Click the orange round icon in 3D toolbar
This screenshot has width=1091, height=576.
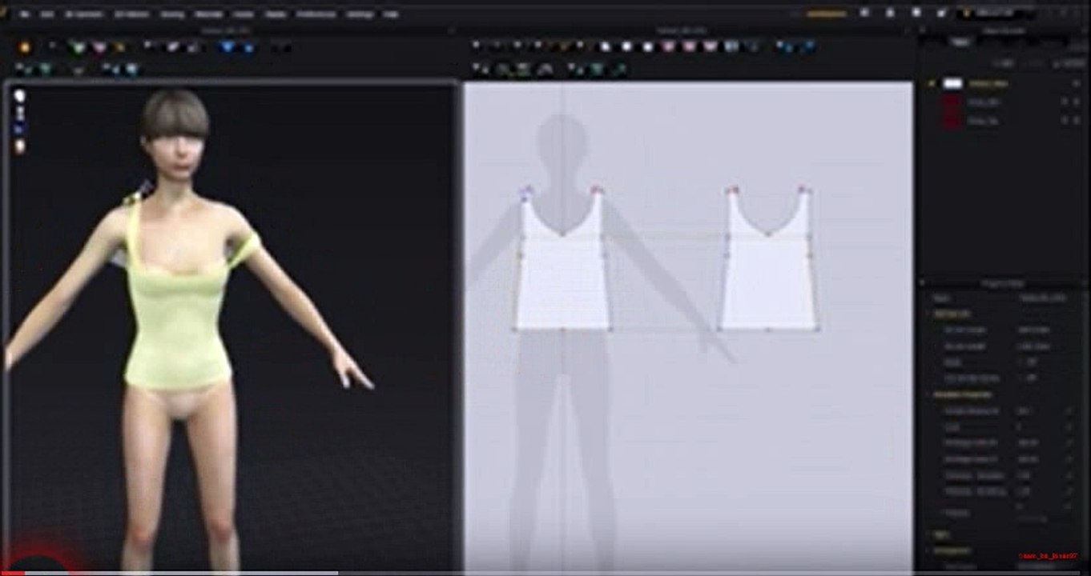coord(24,47)
